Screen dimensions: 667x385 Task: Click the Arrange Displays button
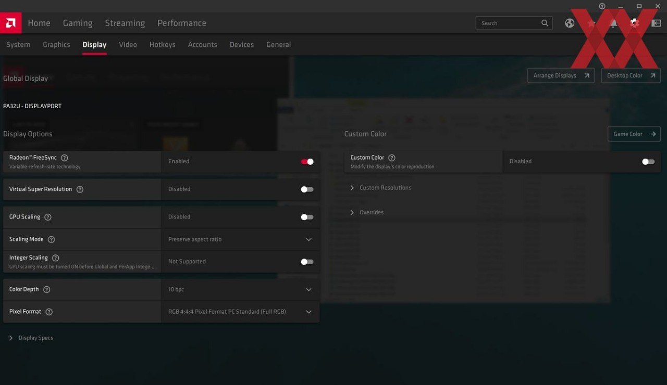pos(561,75)
